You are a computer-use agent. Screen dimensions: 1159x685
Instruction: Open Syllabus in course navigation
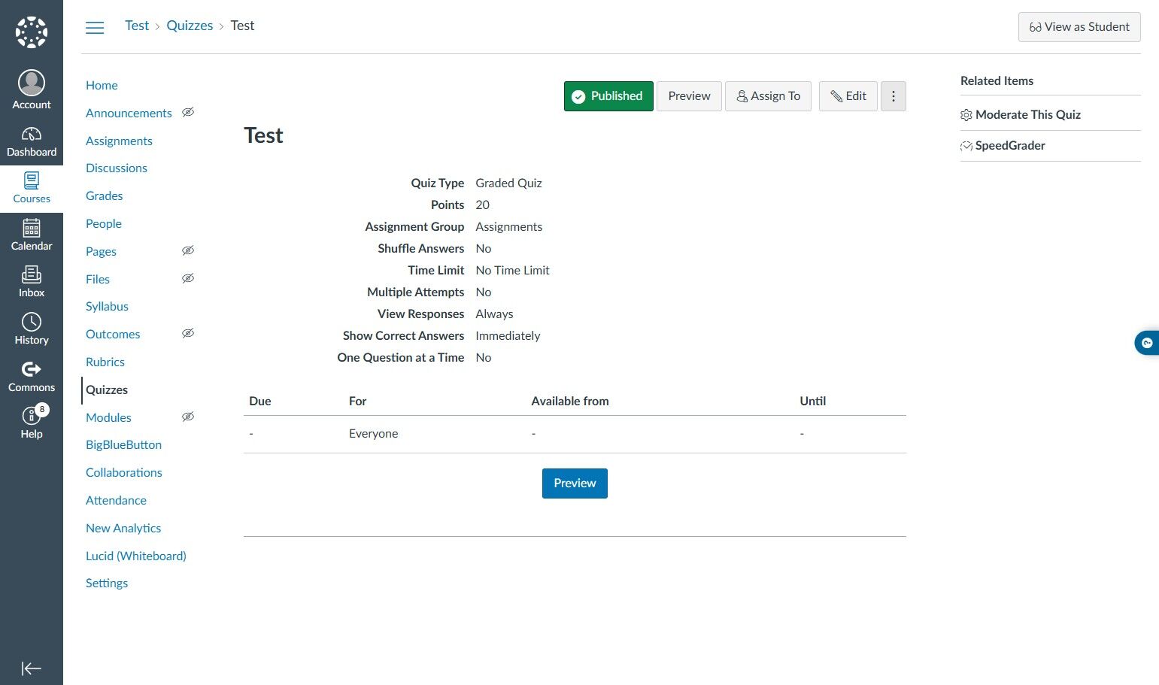[107, 306]
